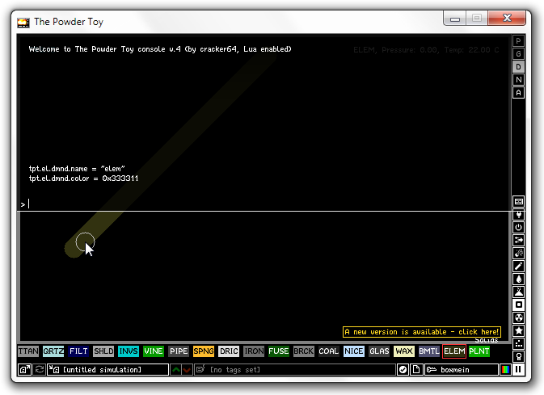Select the FILT element
The height and width of the screenshot is (395, 544).
click(x=78, y=351)
